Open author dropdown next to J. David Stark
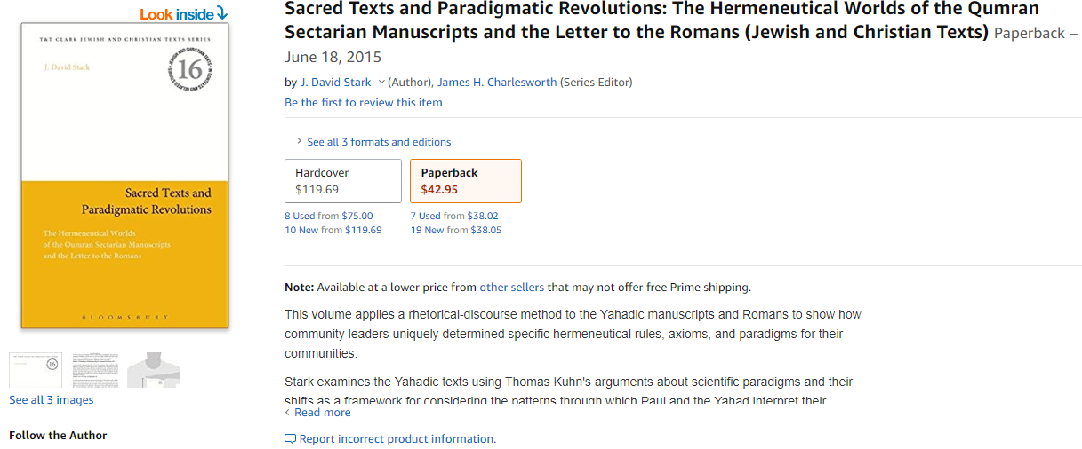Viewport: 1082px width, 449px height. point(381,83)
